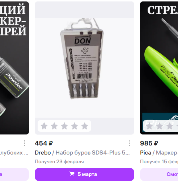Click the fourth rating star for Drebo

(75, 126)
